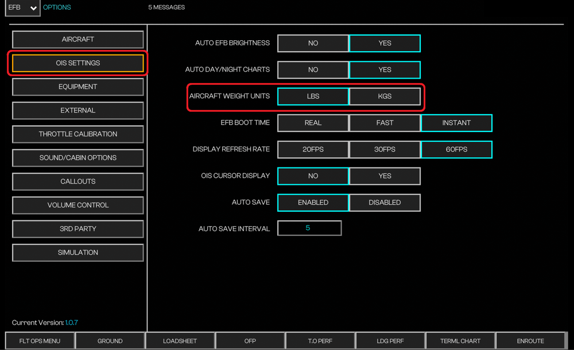Click the auto save interval field
Viewport: 574px width, 350px height.
[309, 228]
